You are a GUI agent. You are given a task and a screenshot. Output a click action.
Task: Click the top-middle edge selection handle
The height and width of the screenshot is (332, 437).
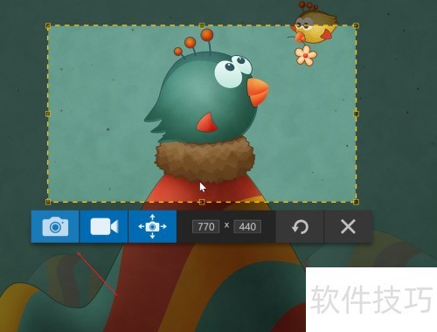click(x=202, y=26)
